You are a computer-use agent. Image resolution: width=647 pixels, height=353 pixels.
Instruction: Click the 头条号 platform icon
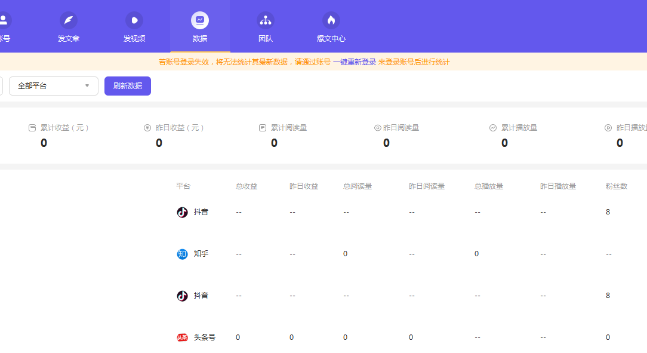(x=183, y=337)
